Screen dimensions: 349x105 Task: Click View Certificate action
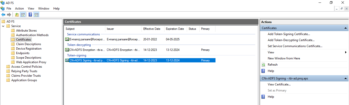click(279, 84)
